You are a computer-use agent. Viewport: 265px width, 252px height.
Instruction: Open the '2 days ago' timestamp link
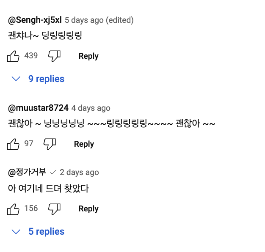pos(79,173)
